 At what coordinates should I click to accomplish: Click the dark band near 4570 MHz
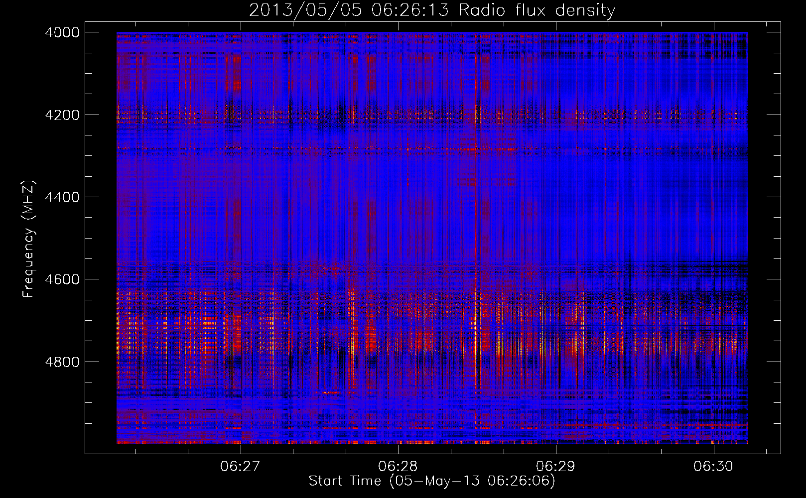click(x=432, y=269)
